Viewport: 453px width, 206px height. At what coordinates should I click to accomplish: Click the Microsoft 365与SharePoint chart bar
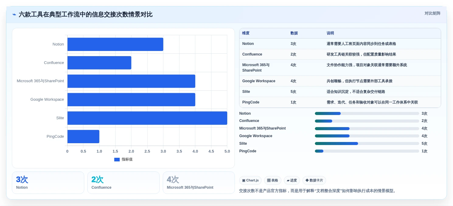click(131, 81)
